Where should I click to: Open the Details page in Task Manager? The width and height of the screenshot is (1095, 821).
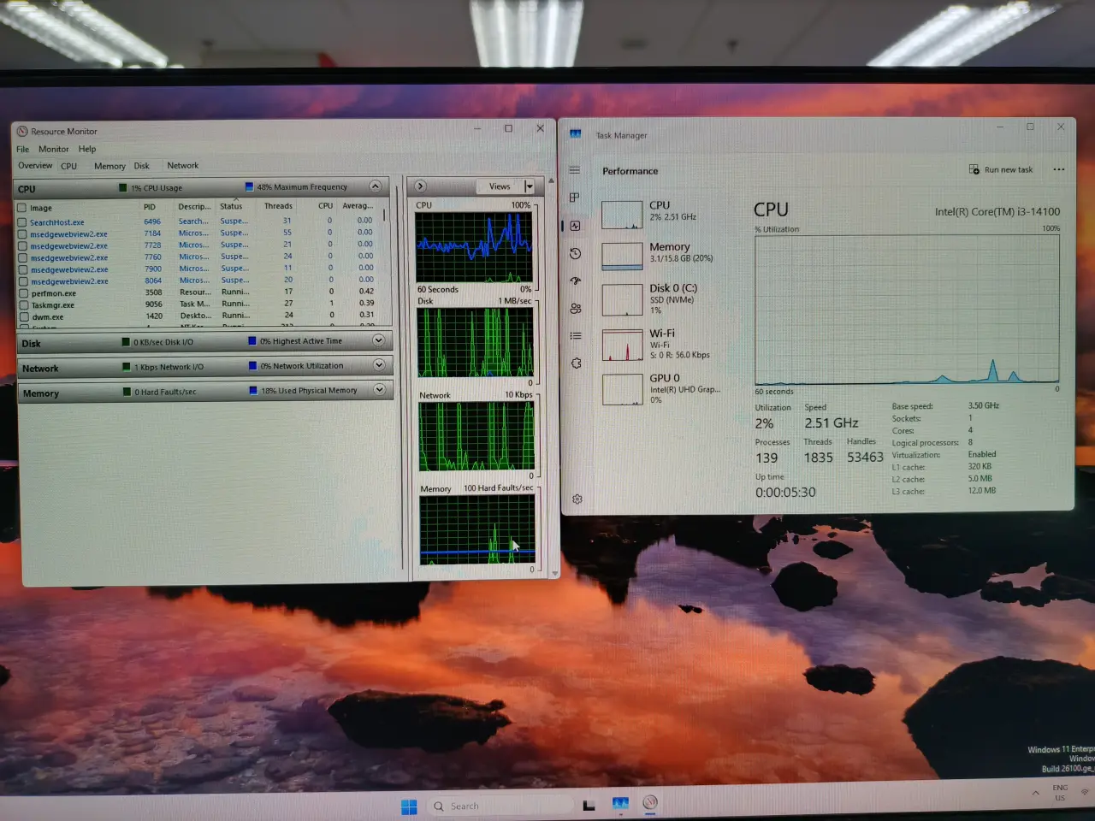tap(576, 335)
